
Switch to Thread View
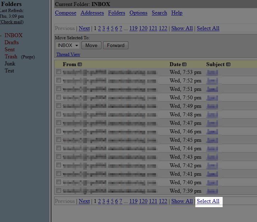(x=68, y=54)
